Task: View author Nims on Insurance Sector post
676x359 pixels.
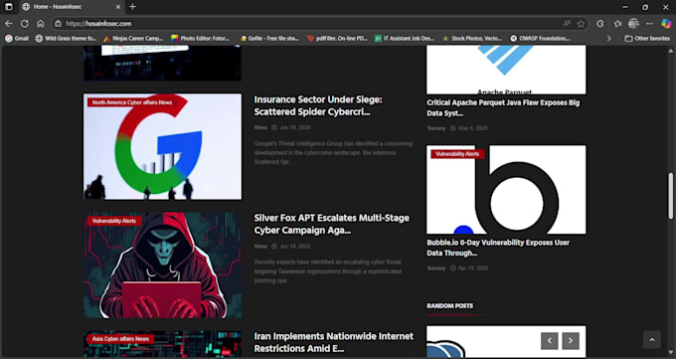Action: click(x=260, y=127)
